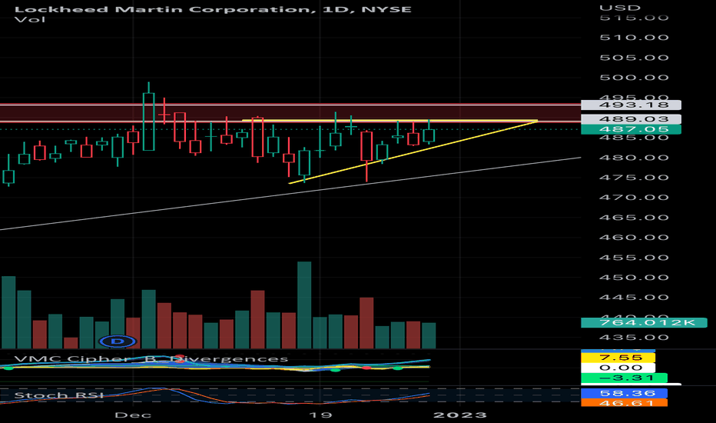Select the red resistance zone rectangle
The height and width of the screenshot is (423, 716).
pyautogui.click(x=290, y=112)
